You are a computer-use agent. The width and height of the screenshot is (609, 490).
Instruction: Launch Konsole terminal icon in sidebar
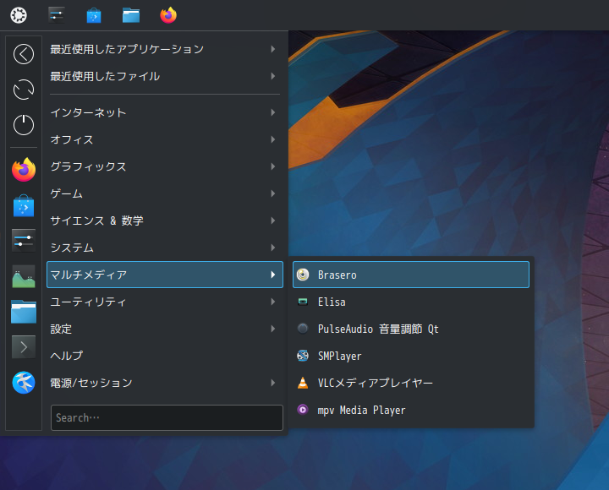point(24,347)
